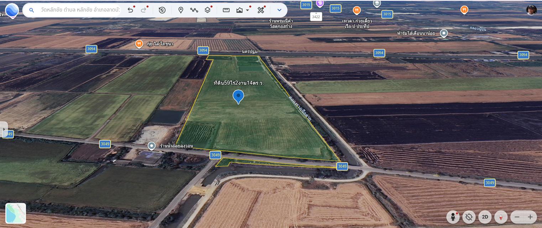
Task: Open the Google account avatar
Action: (531, 10)
